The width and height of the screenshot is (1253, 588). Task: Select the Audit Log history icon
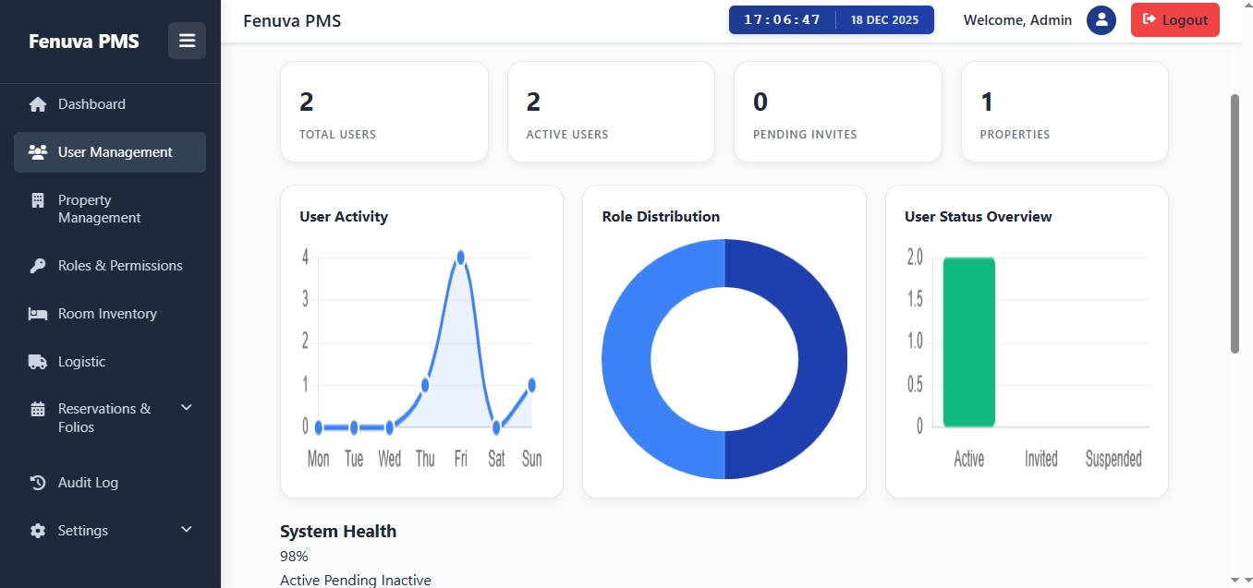click(37, 482)
